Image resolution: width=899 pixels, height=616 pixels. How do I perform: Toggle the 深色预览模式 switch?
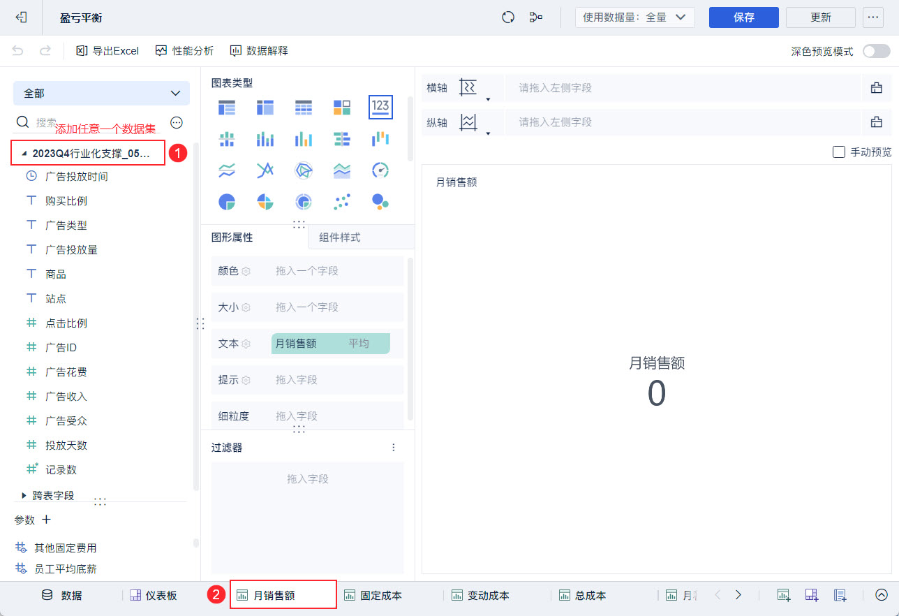[876, 51]
